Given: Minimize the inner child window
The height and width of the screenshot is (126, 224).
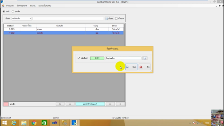Looking at the screenshot, I should point(216,6).
